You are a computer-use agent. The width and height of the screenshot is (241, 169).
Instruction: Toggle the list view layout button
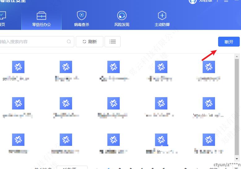pyautogui.click(x=113, y=42)
